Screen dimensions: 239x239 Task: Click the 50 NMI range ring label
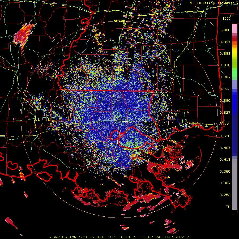tap(119, 70)
